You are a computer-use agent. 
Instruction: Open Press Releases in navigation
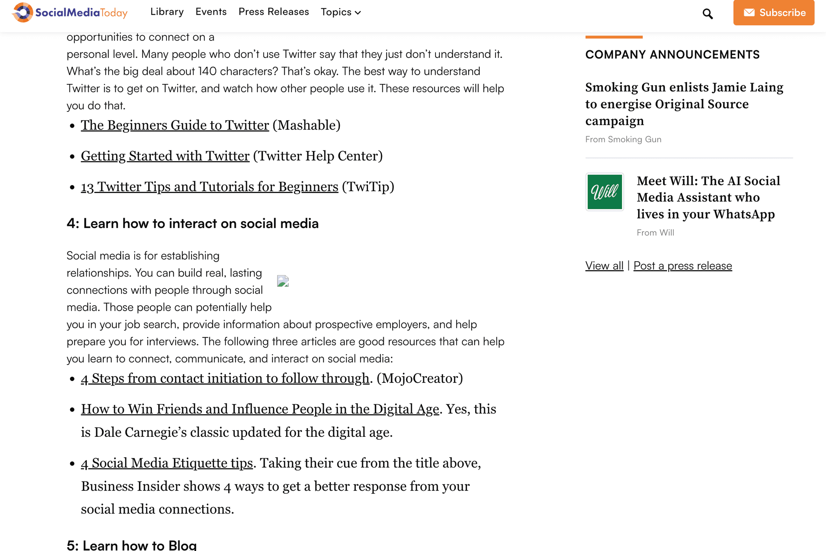point(273,12)
